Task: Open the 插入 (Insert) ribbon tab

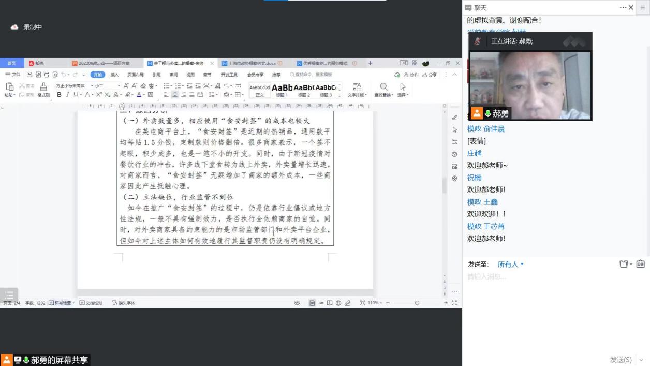Action: pyautogui.click(x=114, y=75)
